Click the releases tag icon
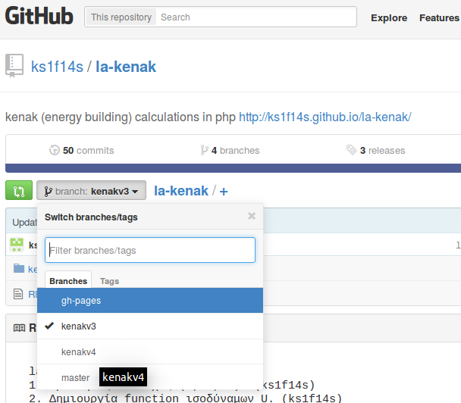The image size is (461, 403). pyautogui.click(x=351, y=150)
